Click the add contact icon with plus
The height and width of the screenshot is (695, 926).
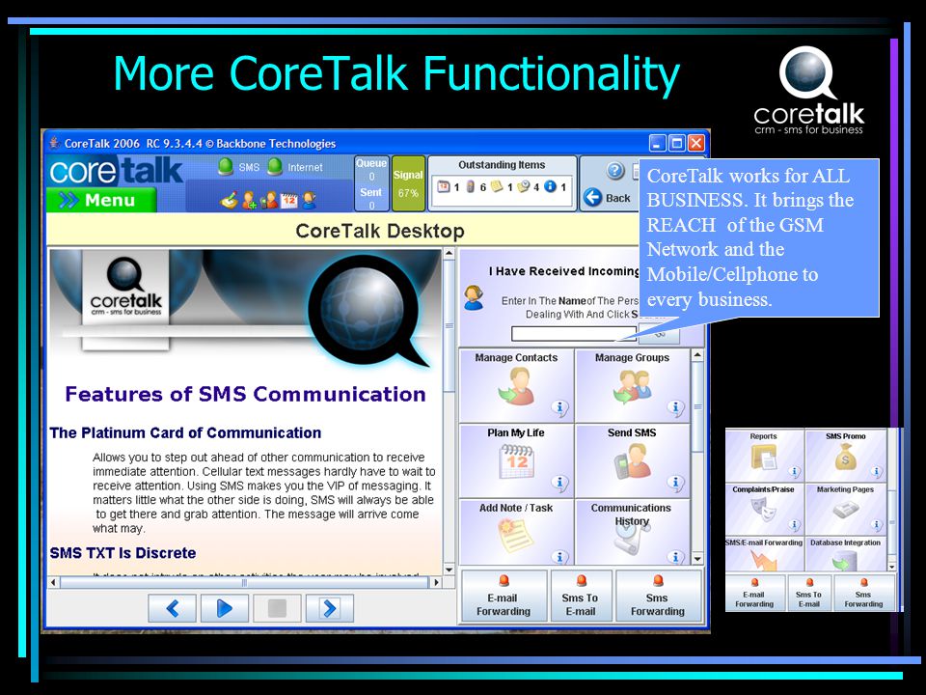click(249, 201)
